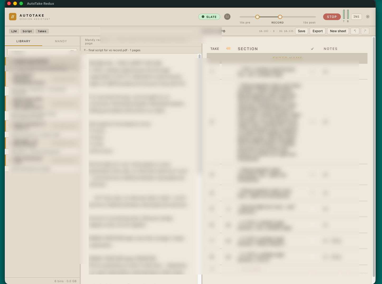Switch to the MANDY tab
382x284 pixels.
(61, 41)
